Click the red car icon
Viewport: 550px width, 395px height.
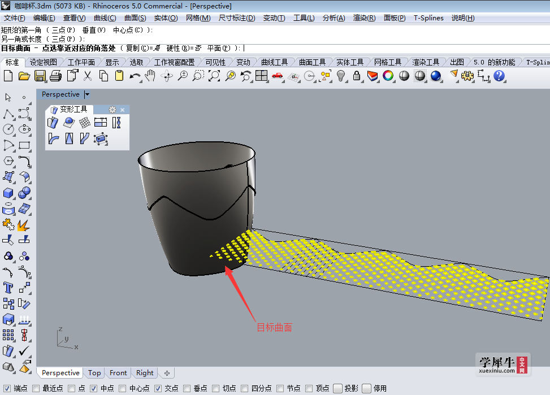[x=277, y=76]
